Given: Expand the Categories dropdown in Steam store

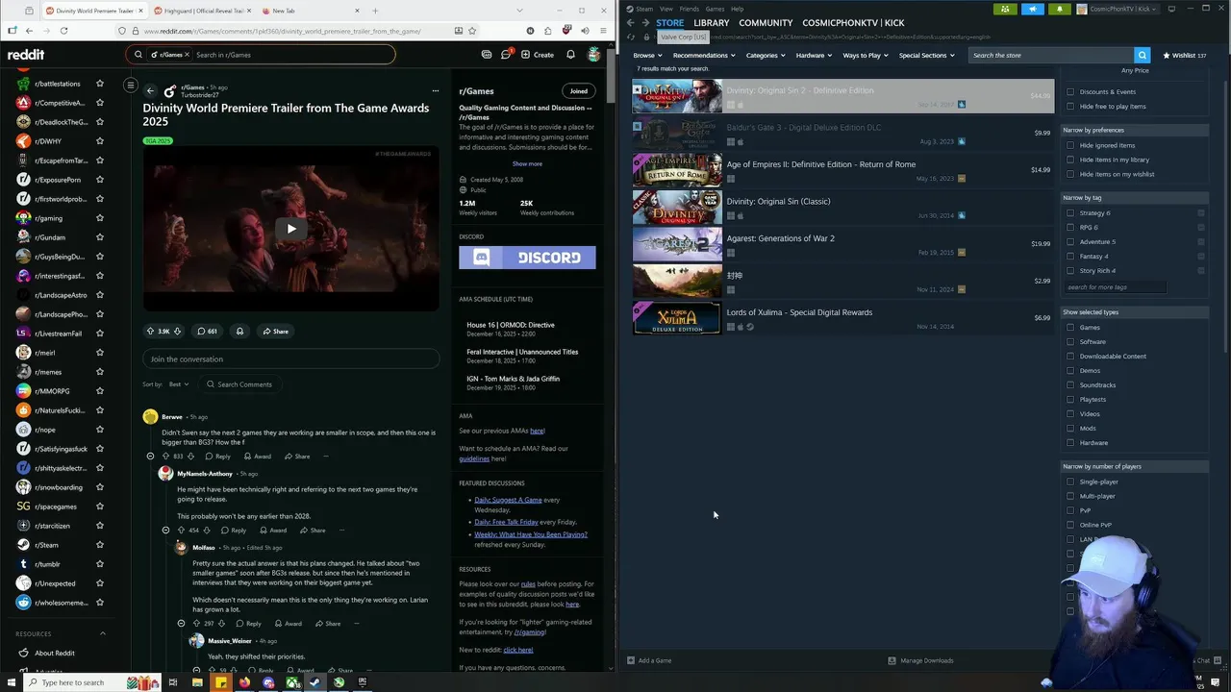Looking at the screenshot, I should tap(765, 56).
